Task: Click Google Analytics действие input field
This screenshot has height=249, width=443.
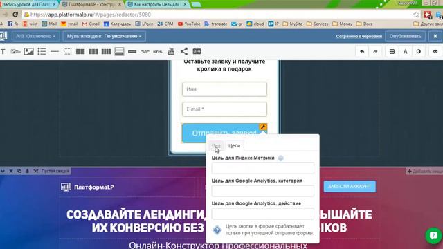Action: 263,214
